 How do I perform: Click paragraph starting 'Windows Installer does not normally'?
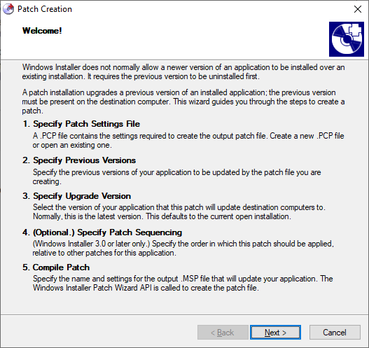(183, 71)
